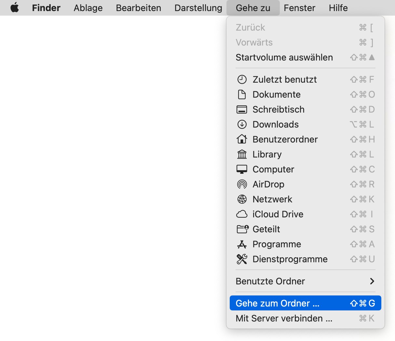Open Benutzerordner via the home icon
The image size is (395, 341).
pos(242,139)
